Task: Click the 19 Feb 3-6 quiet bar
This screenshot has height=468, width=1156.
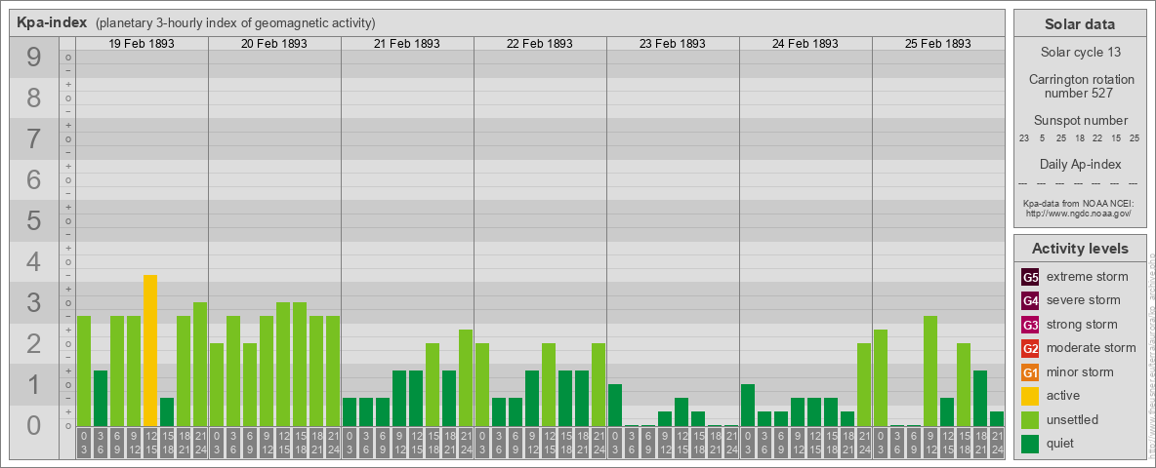Action: (101, 398)
